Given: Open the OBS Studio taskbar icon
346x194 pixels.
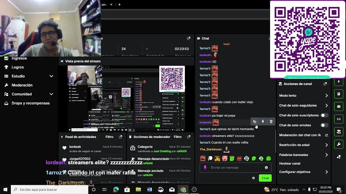Looking at the screenshot, I should point(194,190).
